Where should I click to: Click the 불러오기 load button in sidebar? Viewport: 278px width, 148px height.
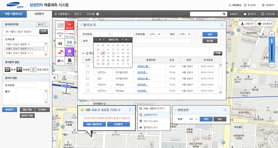42,25
